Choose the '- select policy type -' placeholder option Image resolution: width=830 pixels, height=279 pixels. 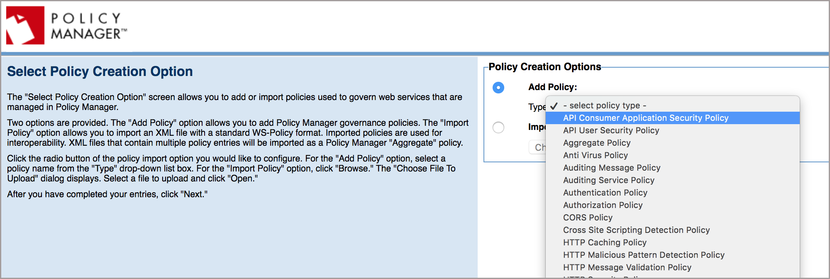(604, 106)
